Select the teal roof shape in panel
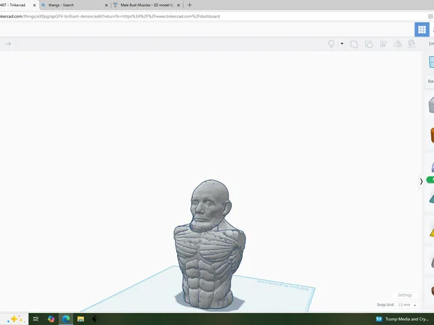Image resolution: width=434 pixels, height=325 pixels. 431,198
